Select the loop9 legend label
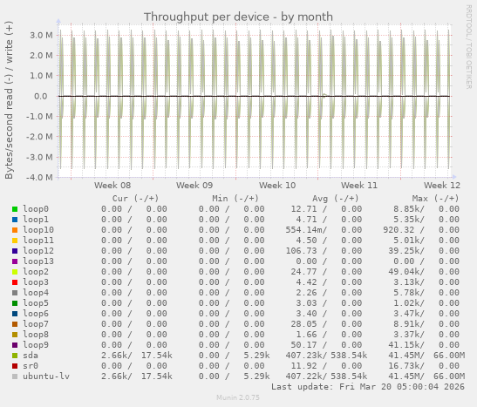The height and width of the screenshot is (407, 477). (x=36, y=345)
